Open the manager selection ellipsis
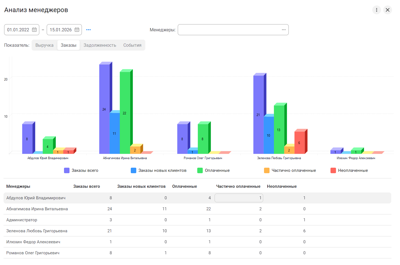Image resolution: width=400 pixels, height=265 pixels. click(284, 30)
